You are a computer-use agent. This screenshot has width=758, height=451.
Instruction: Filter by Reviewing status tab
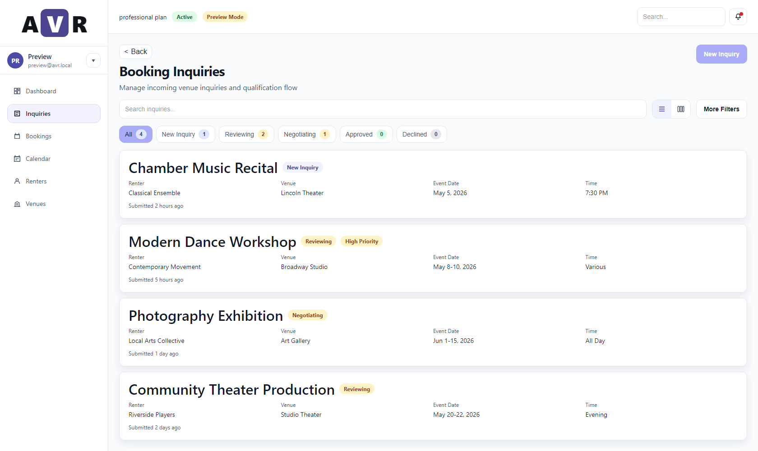tap(246, 134)
